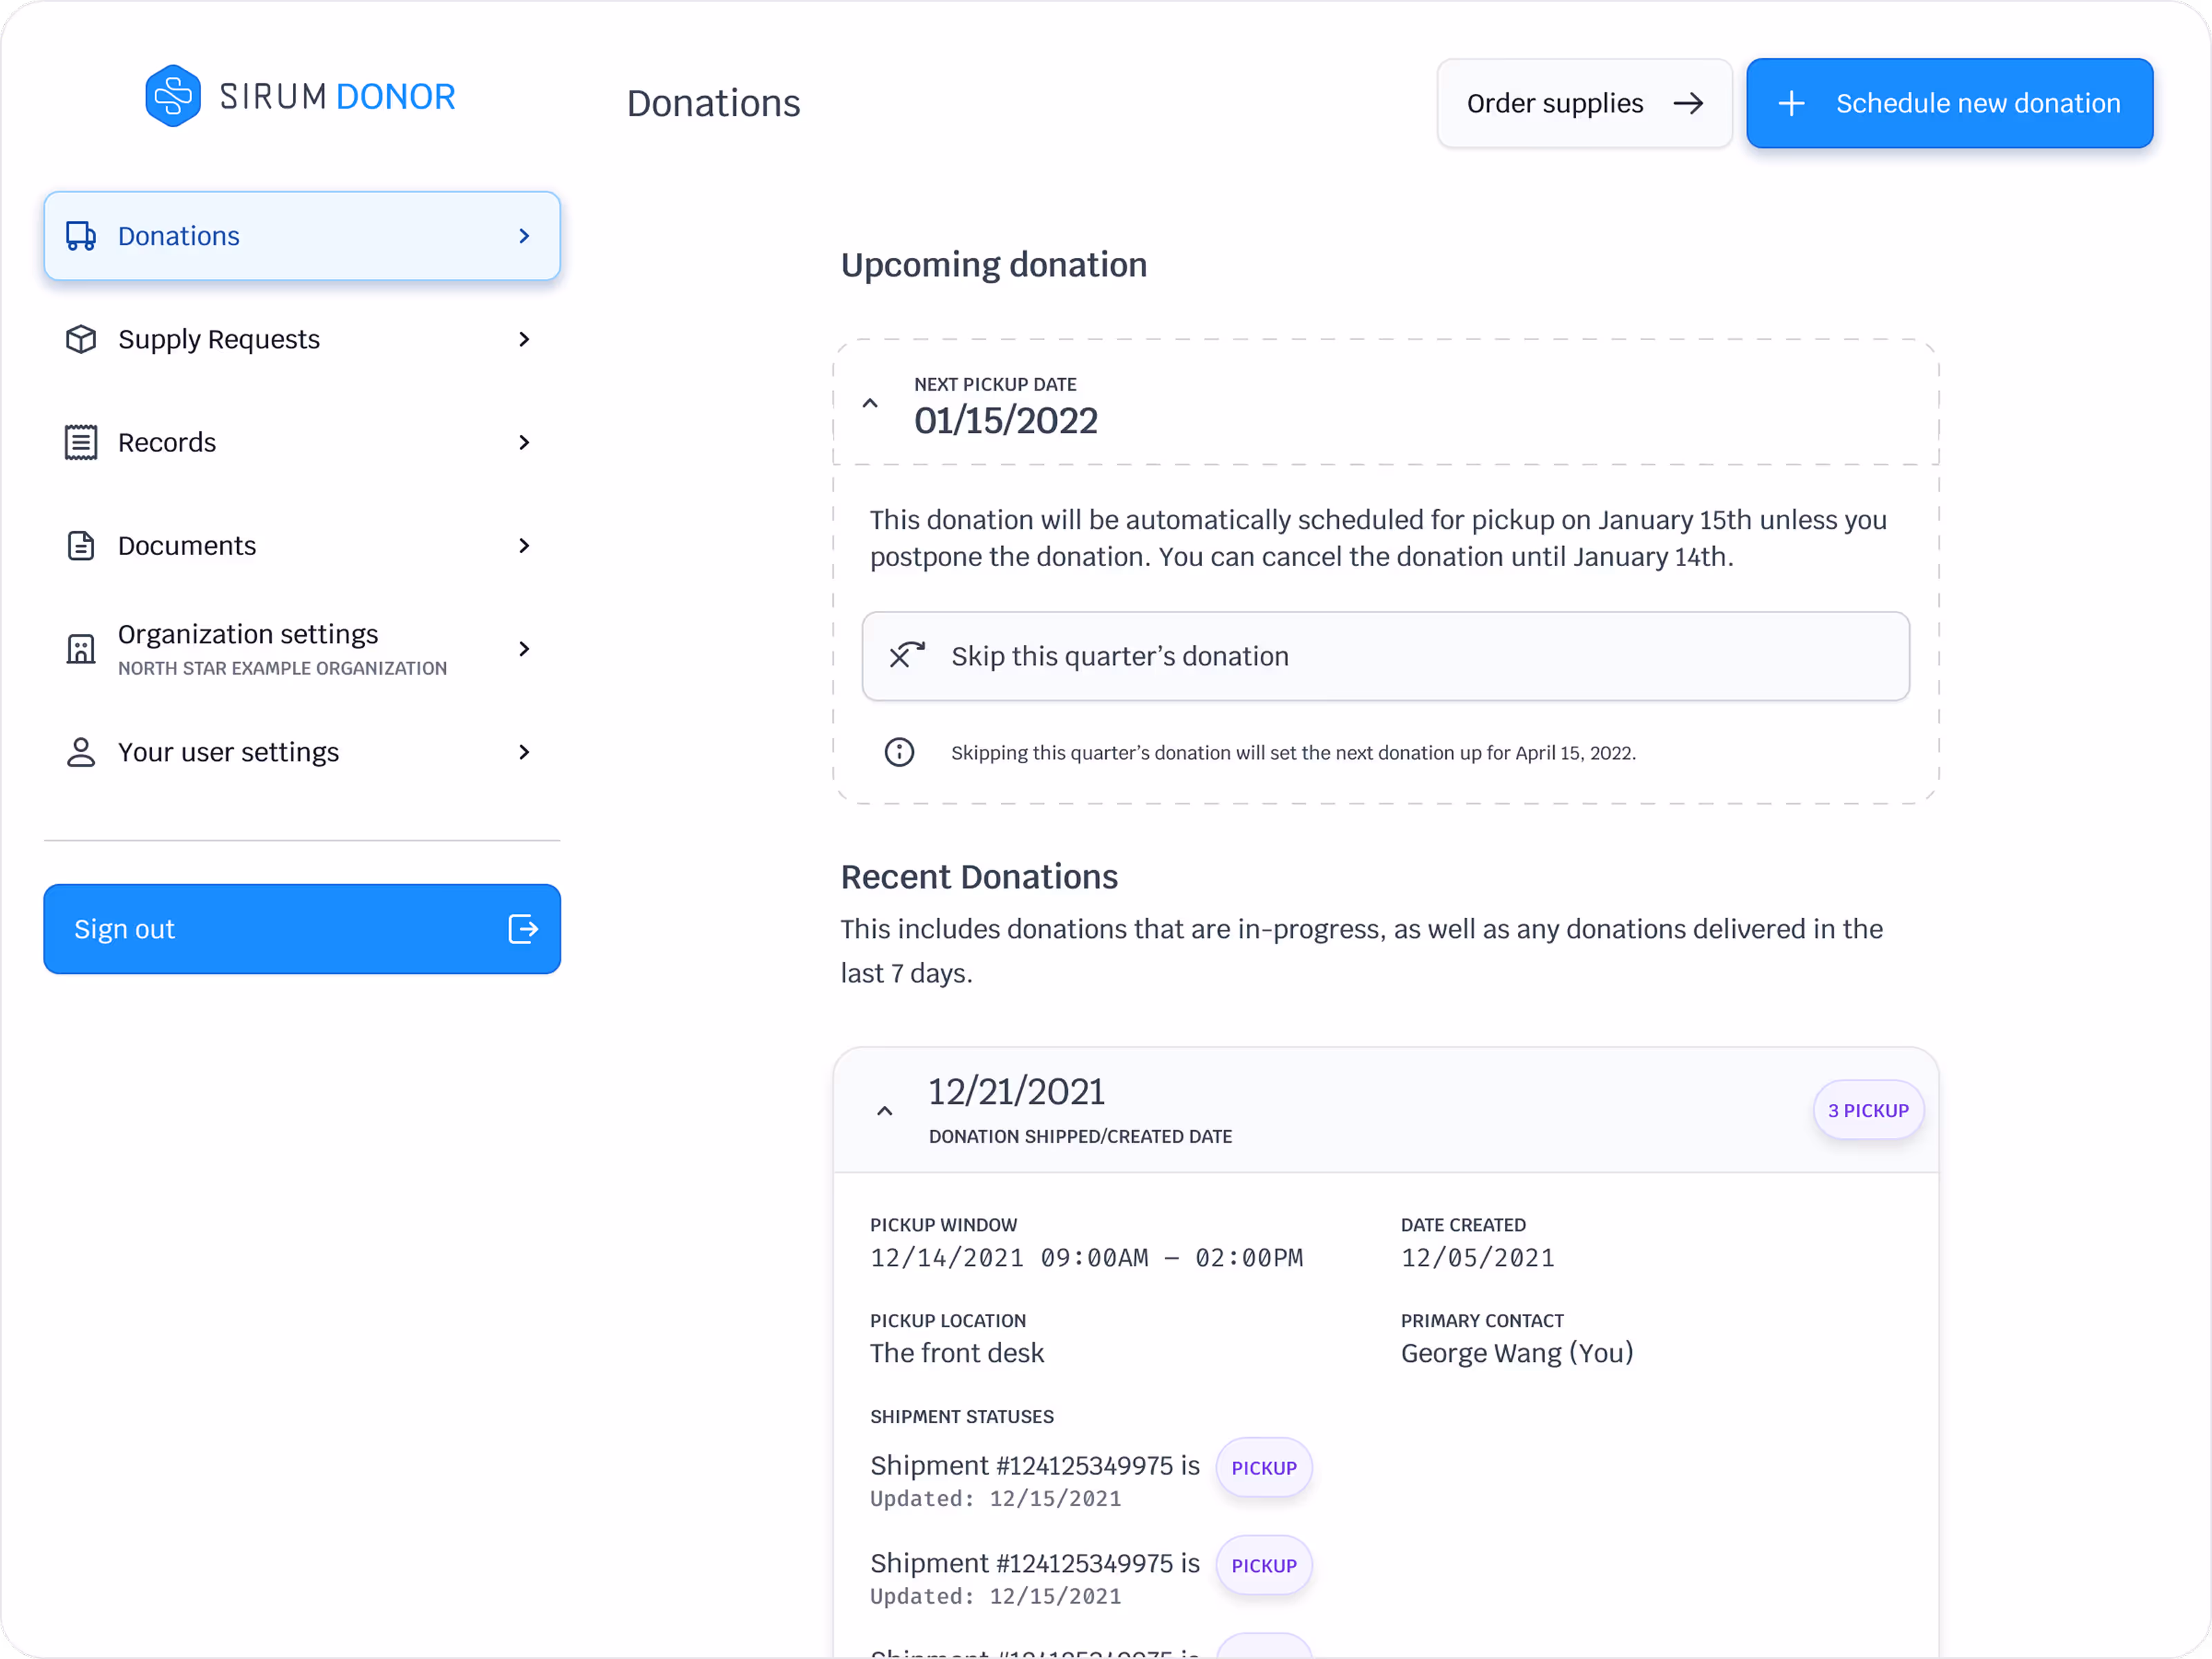Click the Supply Requests box icon
The width and height of the screenshot is (2212, 1659).
(81, 339)
